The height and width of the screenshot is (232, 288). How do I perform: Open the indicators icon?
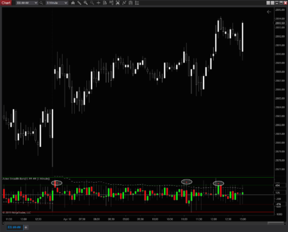coord(118,3)
